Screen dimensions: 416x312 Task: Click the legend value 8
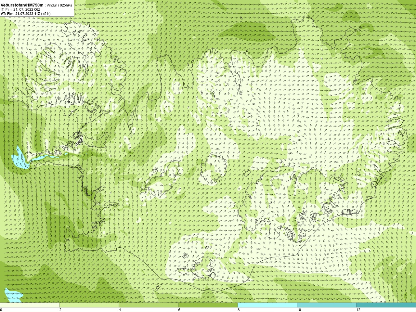point(239,310)
